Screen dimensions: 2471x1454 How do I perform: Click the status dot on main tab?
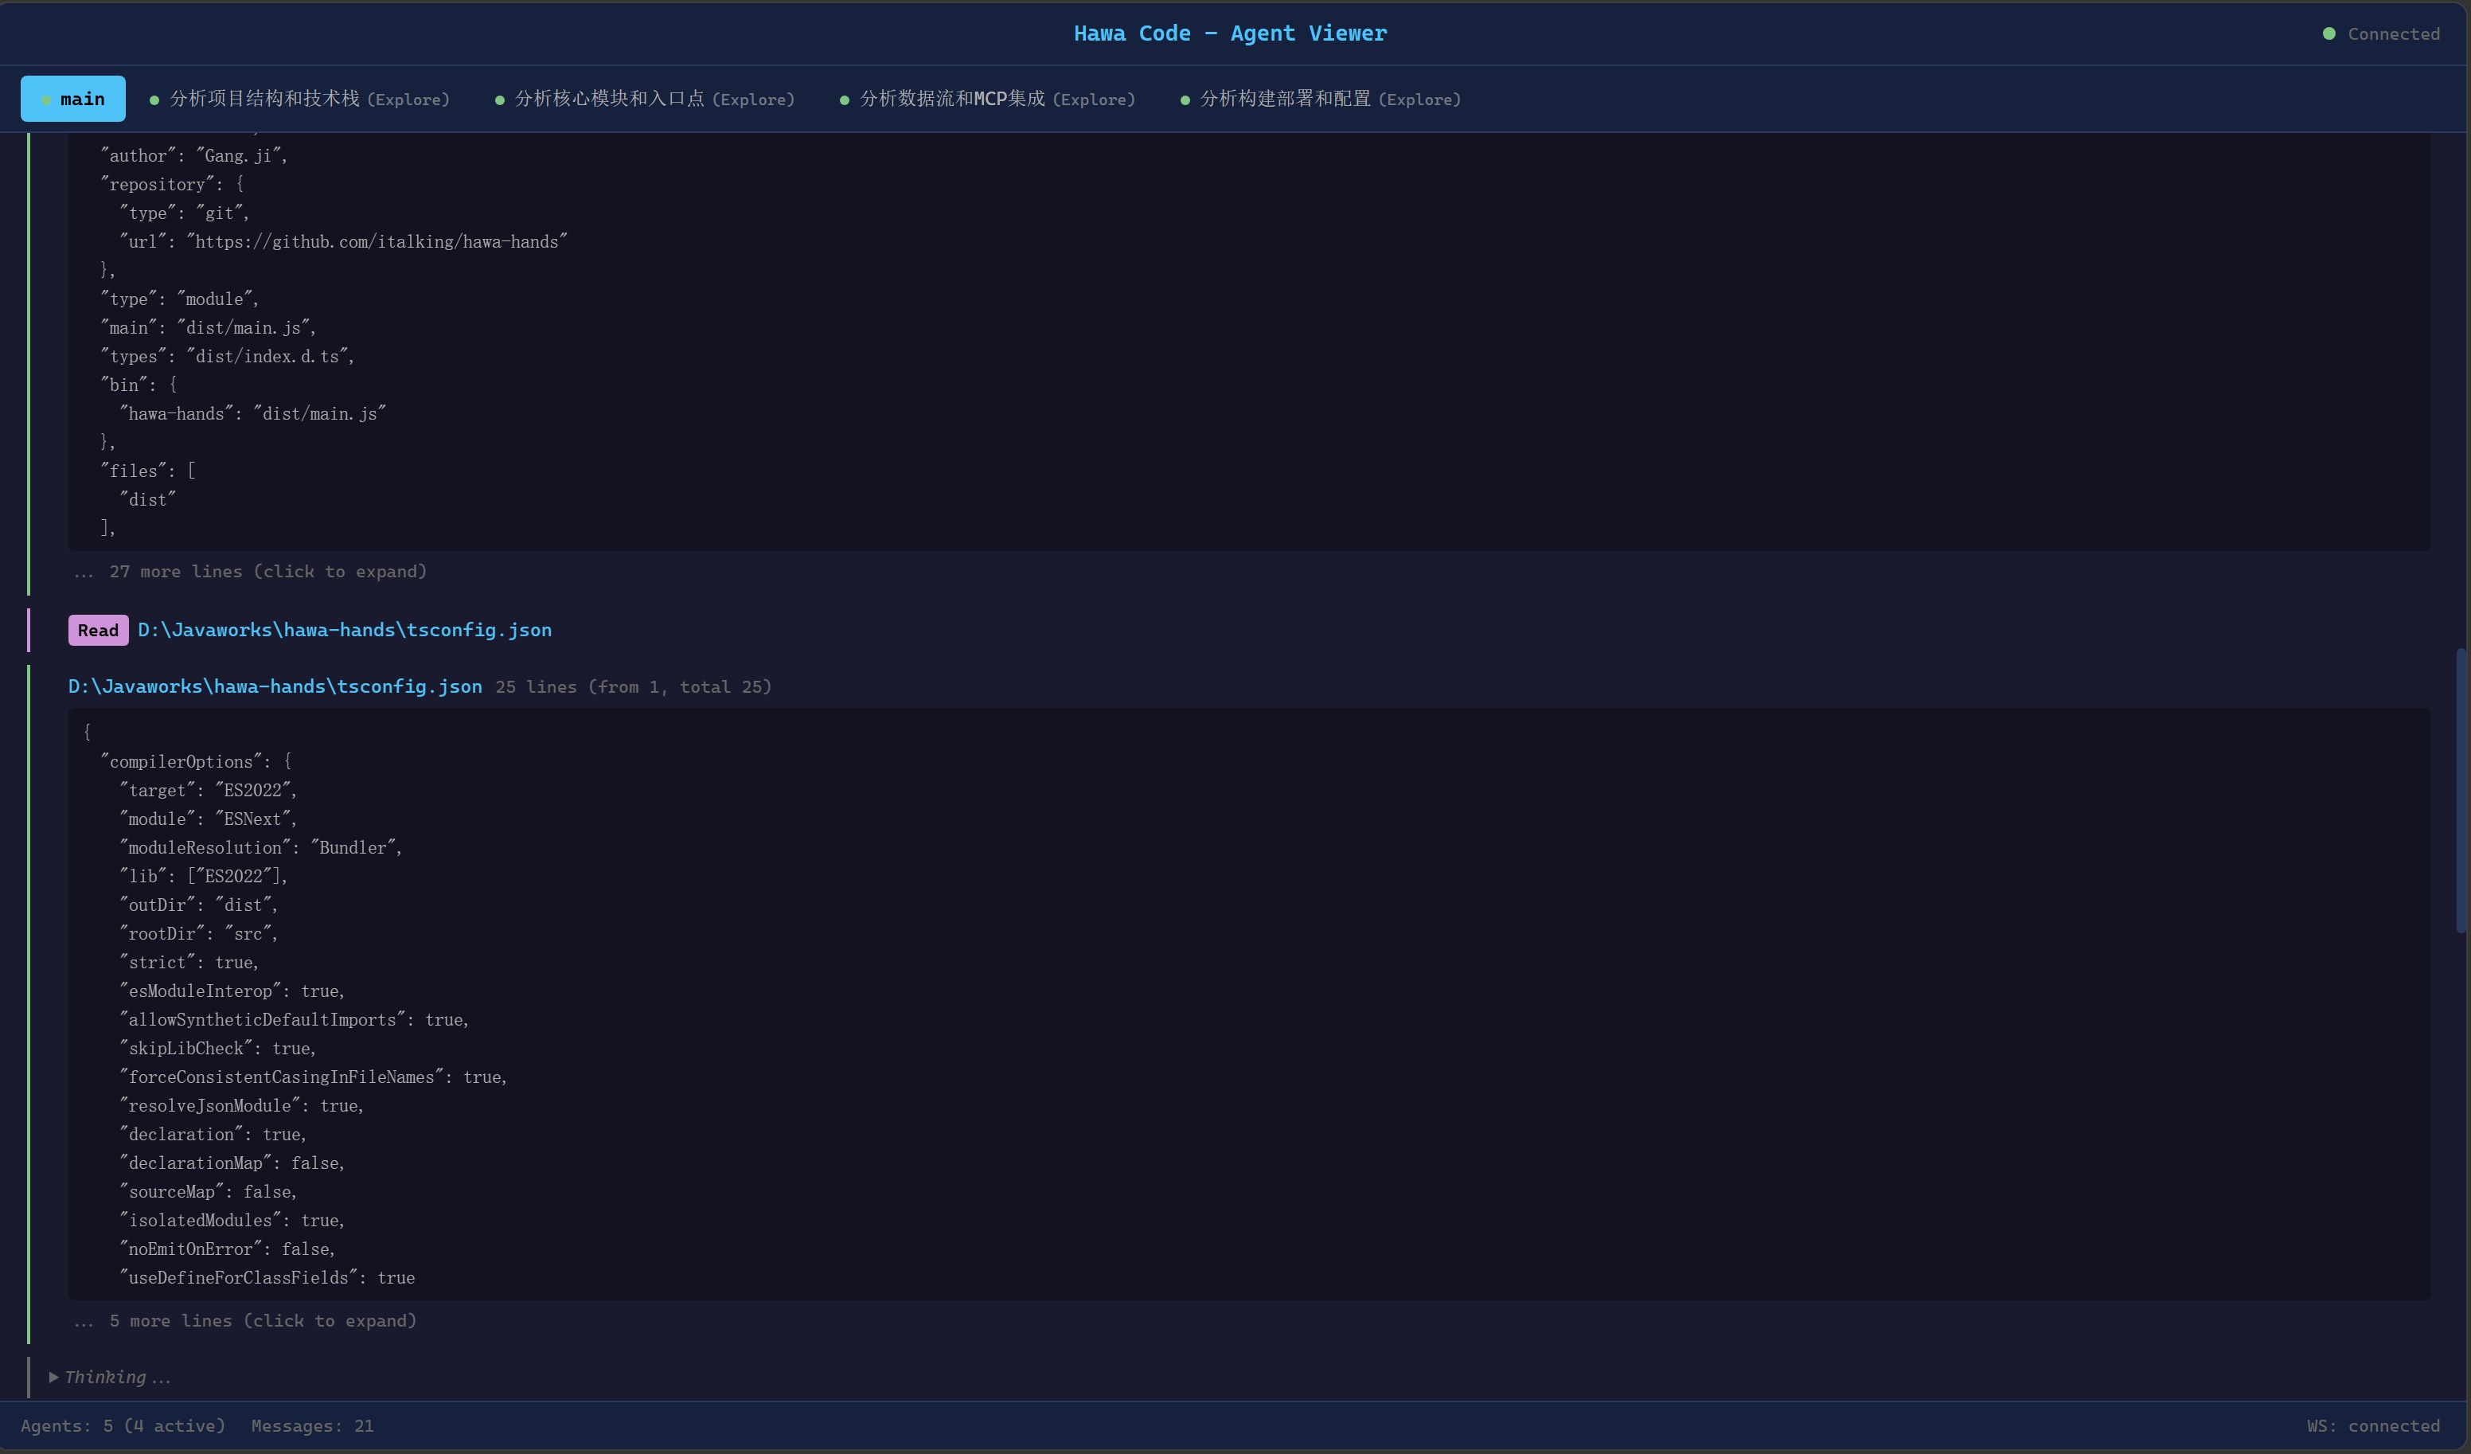click(x=46, y=100)
